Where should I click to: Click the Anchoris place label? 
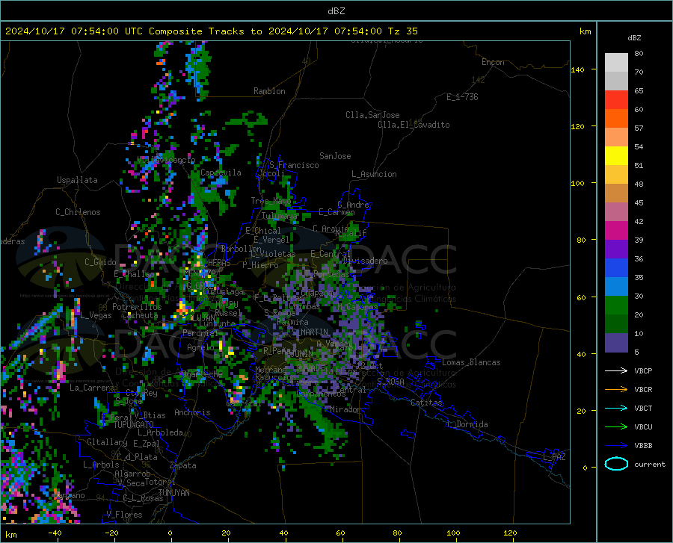click(192, 412)
